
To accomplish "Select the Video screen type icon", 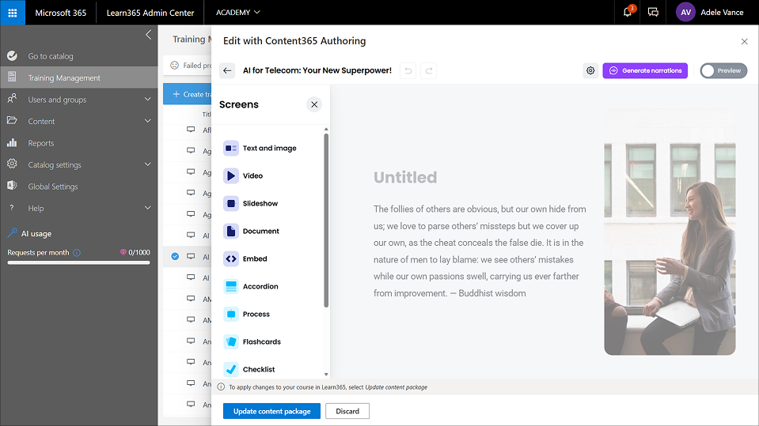I will coord(230,175).
